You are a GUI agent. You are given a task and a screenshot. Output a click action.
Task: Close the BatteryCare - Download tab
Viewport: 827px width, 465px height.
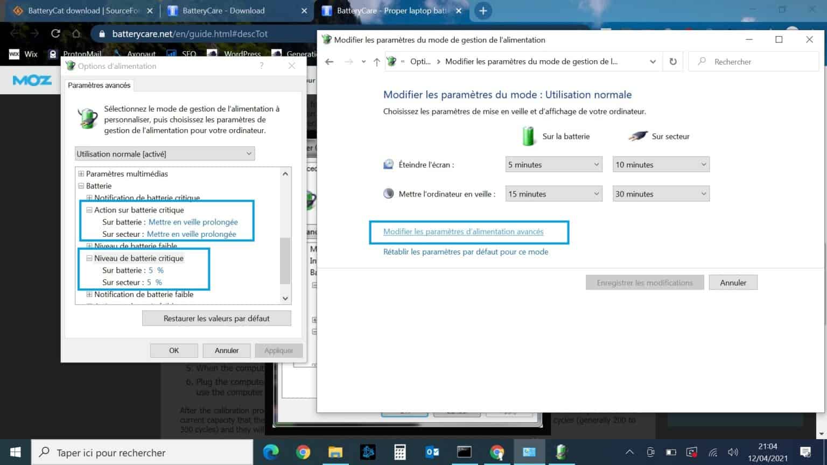[304, 11]
